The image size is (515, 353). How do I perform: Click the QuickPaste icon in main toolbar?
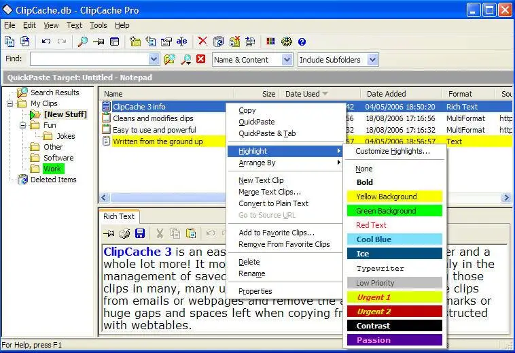(x=25, y=41)
